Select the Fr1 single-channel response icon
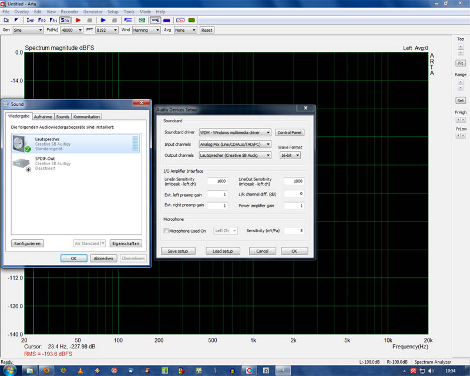Viewport: 470px width, 376px height. tap(53, 20)
